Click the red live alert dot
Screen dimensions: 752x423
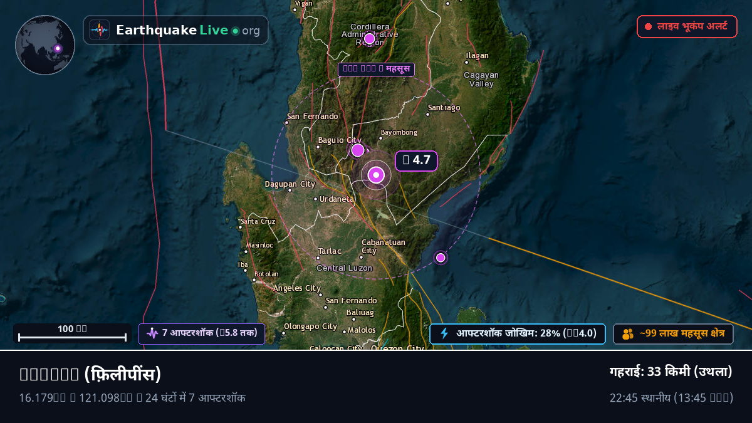[x=649, y=27]
